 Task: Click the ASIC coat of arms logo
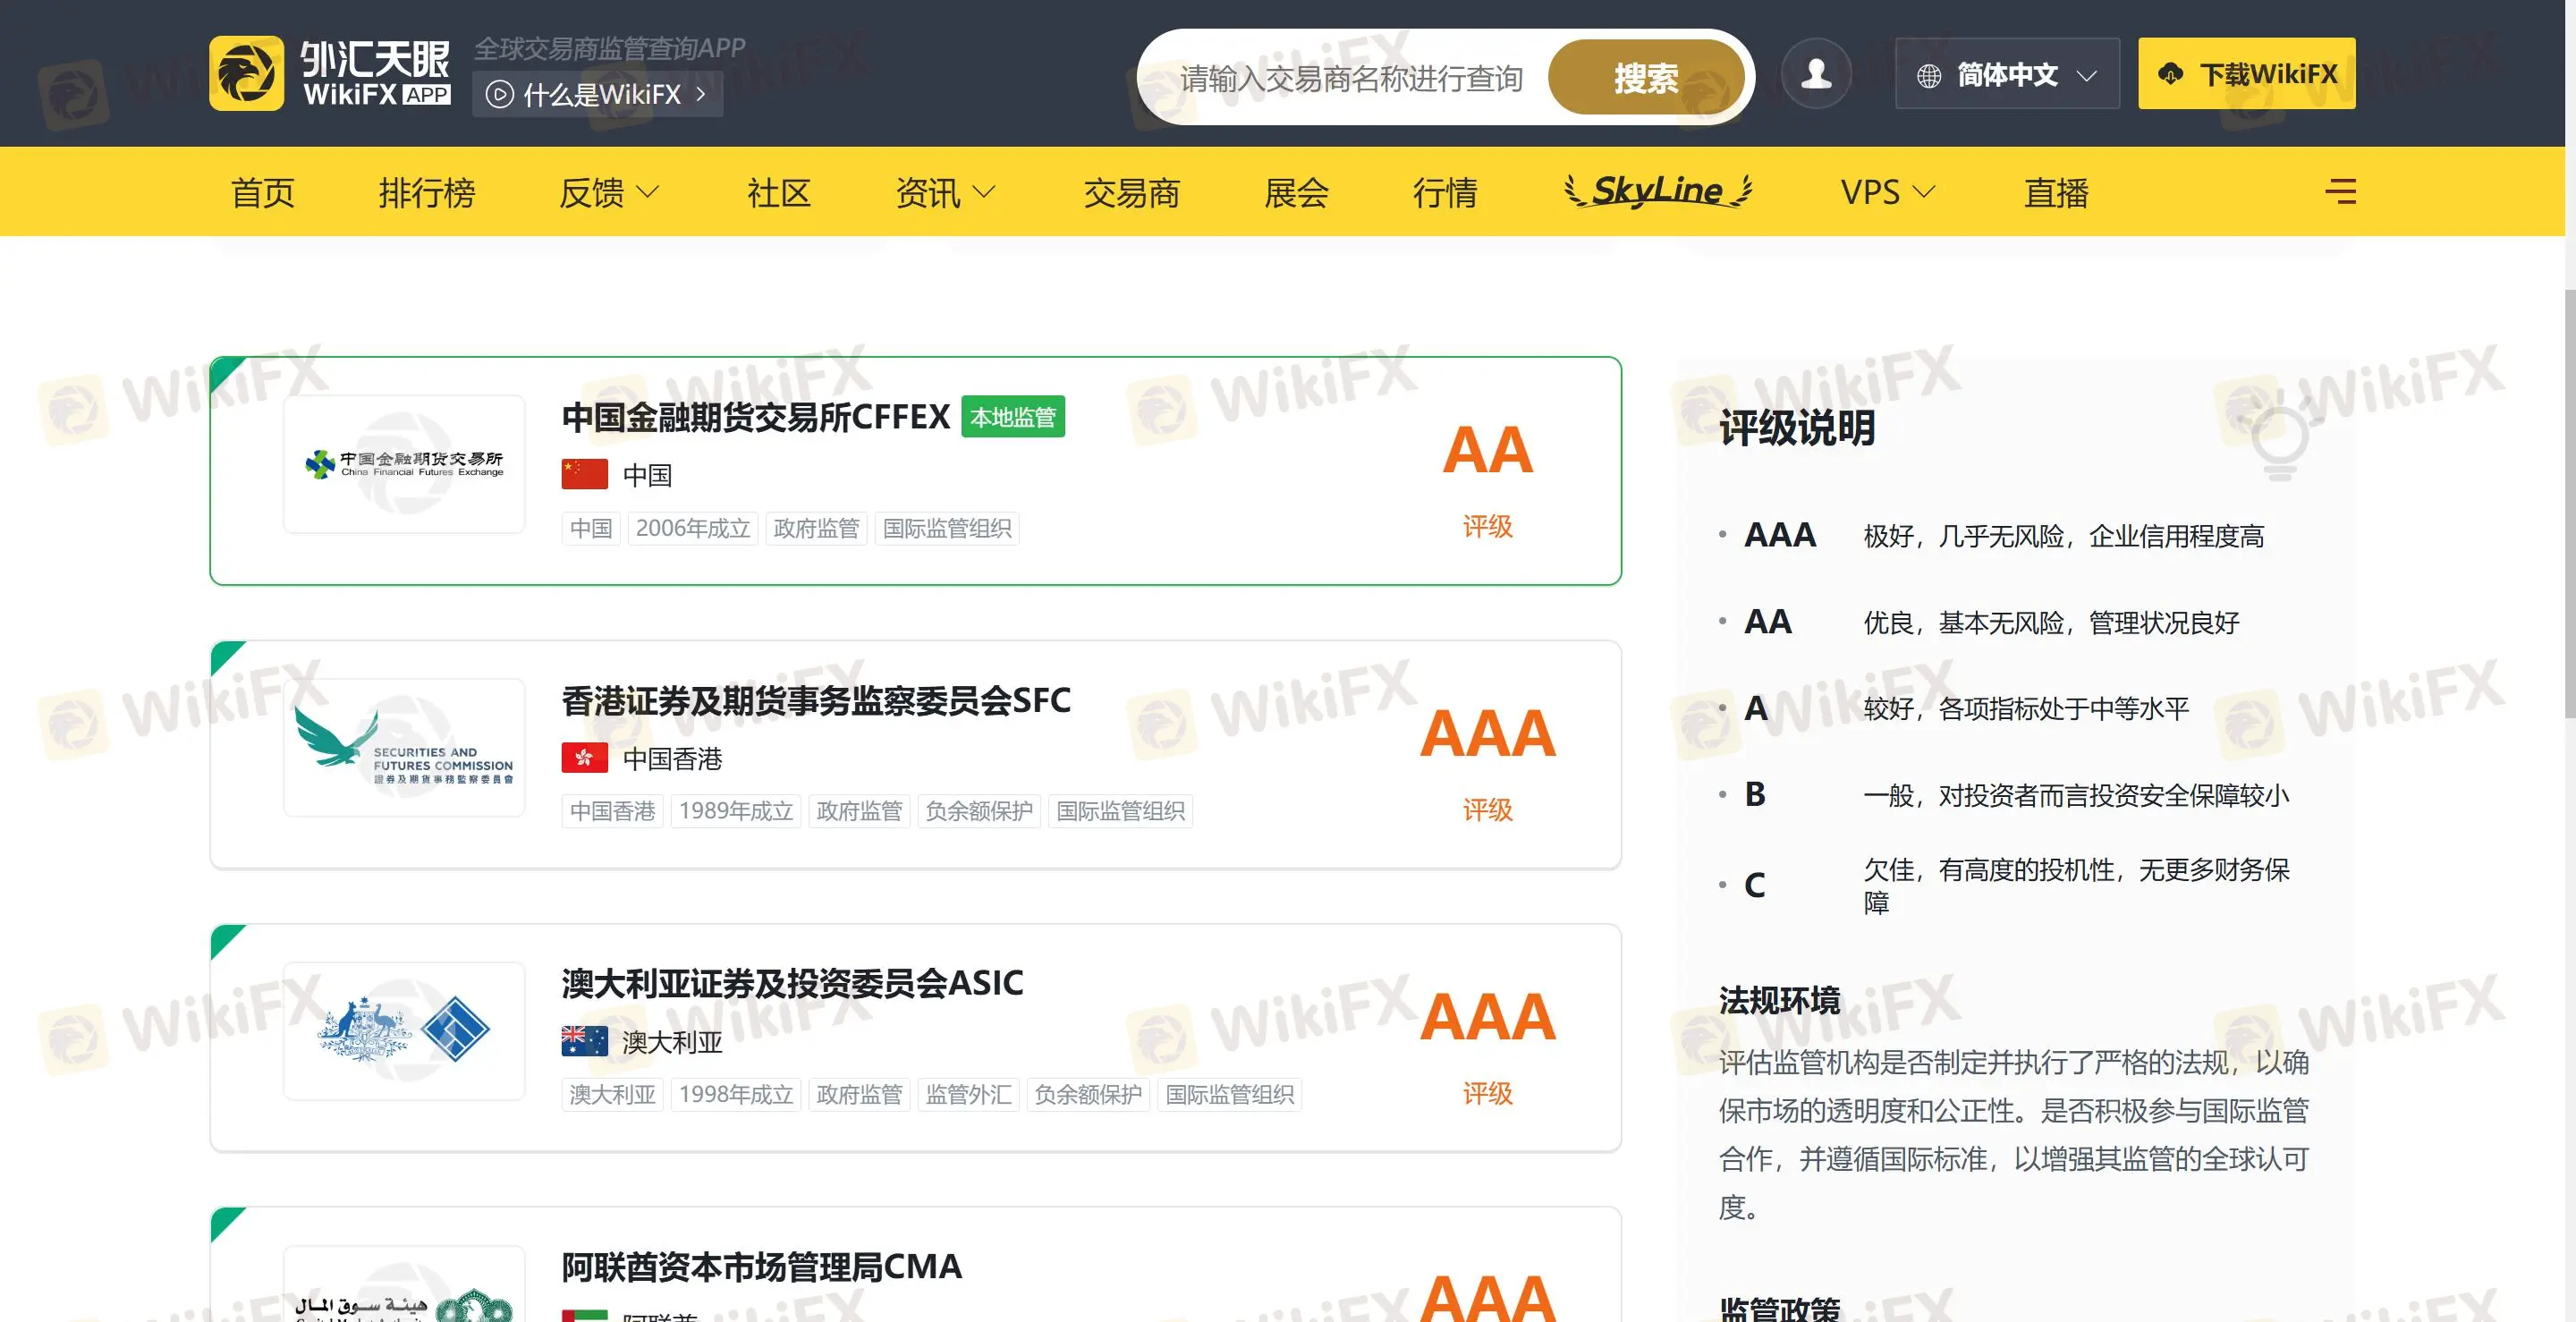(x=365, y=1029)
